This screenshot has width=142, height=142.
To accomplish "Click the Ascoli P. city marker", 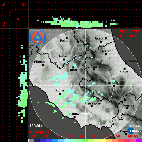I will point(101,41).
